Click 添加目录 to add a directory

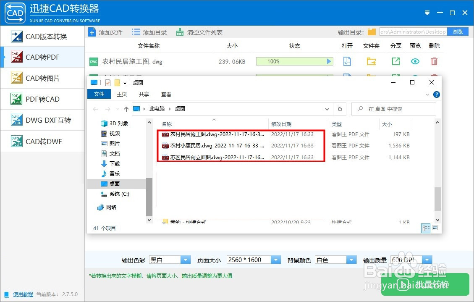tap(149, 32)
